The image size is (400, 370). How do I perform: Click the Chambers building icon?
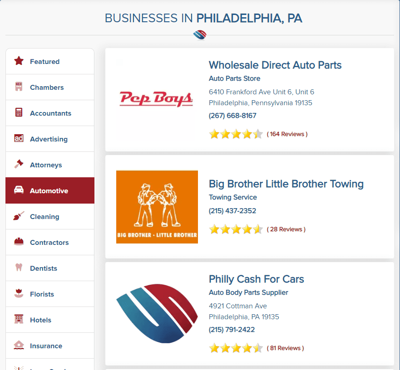(19, 87)
